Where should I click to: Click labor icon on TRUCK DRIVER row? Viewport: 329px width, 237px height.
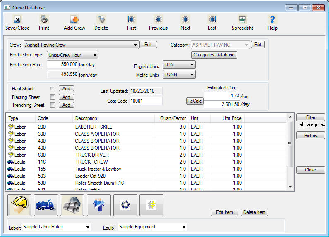pos(10,155)
